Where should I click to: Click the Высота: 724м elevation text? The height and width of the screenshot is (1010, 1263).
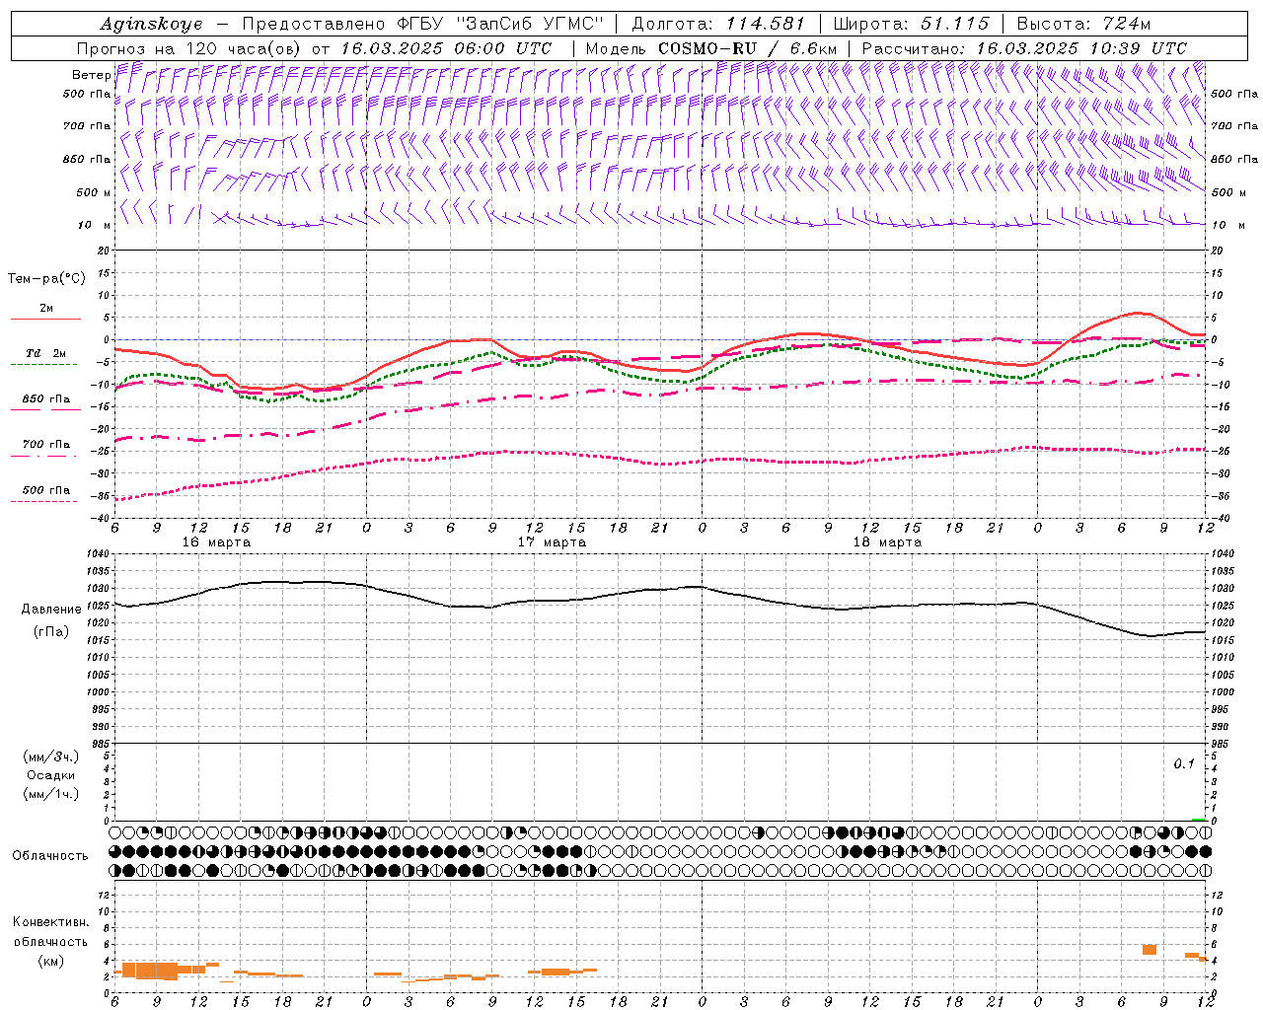[x=1082, y=24]
